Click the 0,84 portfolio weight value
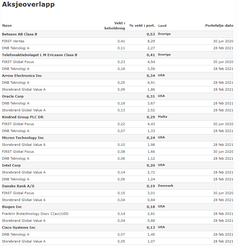Viewport: 238px width, 247px height. (x=151, y=200)
